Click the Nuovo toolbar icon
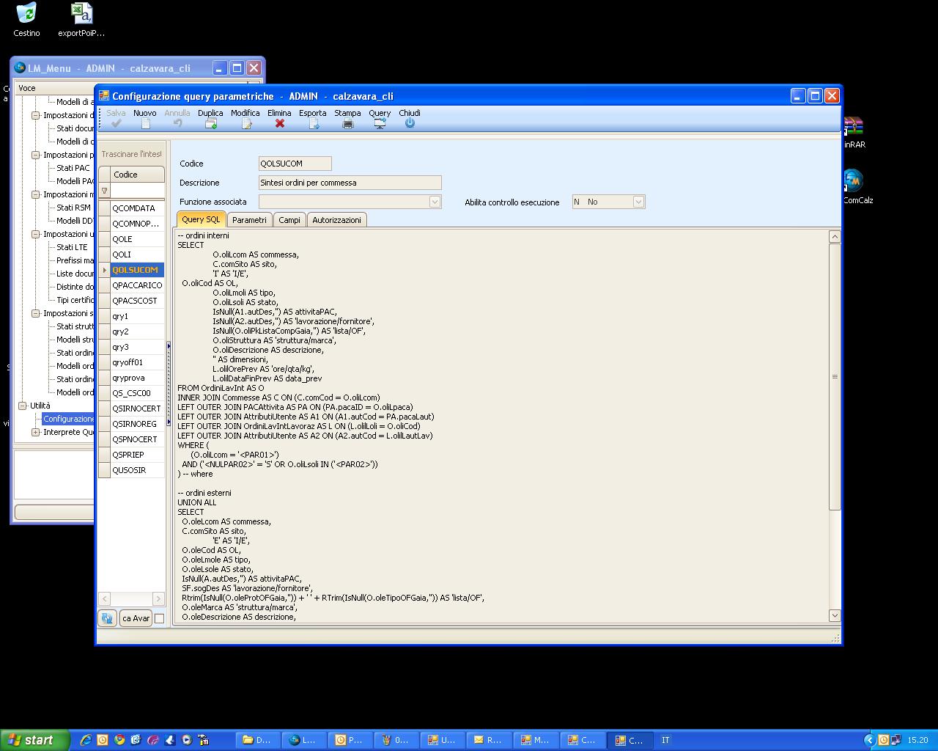 145,124
